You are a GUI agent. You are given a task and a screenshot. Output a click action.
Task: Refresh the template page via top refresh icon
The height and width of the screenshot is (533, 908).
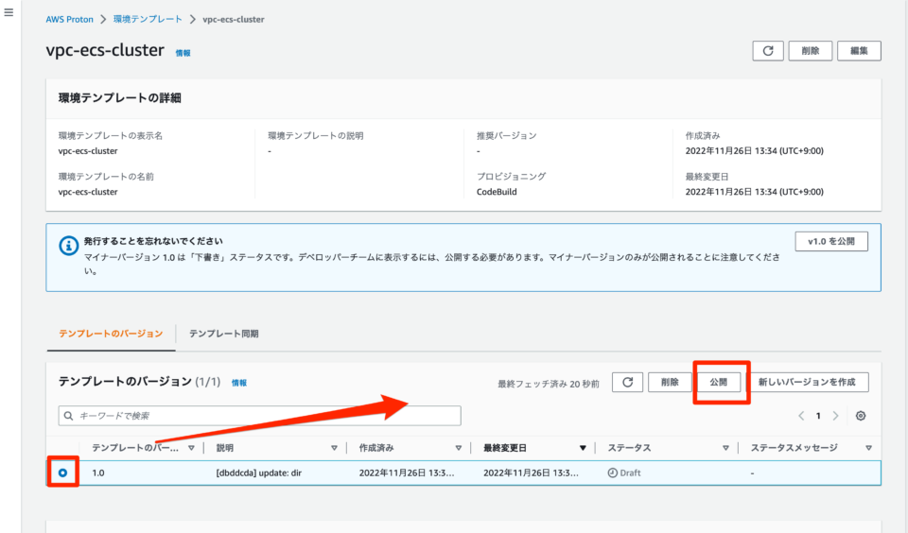(768, 51)
